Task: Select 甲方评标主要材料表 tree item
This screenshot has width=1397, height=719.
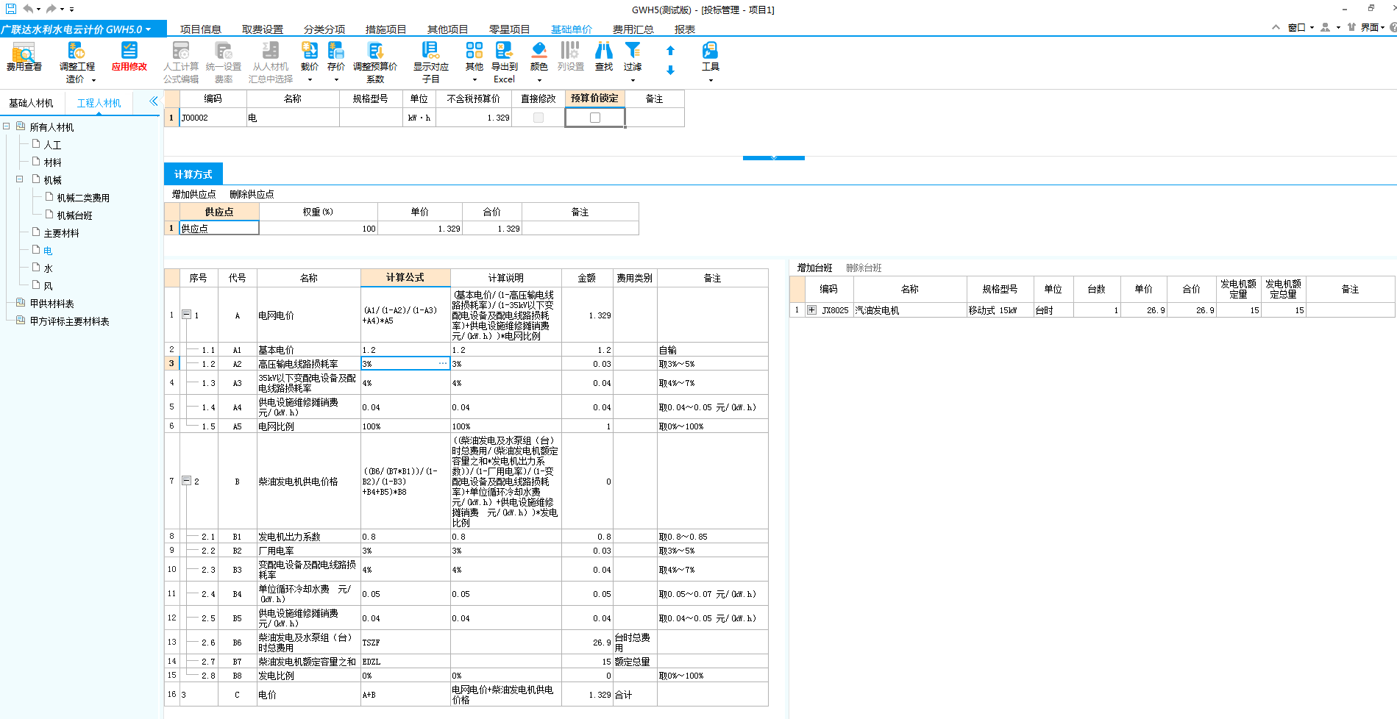Action: [x=69, y=321]
